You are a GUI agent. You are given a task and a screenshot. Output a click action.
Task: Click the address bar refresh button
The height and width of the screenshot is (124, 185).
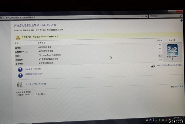[x=146, y=16]
